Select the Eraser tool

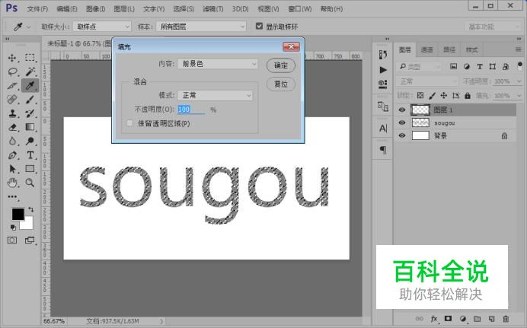tap(12, 127)
